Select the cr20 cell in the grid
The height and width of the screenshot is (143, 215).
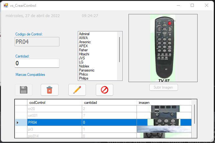[x=54, y=109]
